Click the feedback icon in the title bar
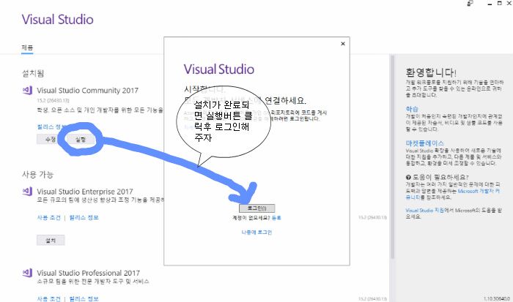The height and width of the screenshot is (302, 513). [x=470, y=3]
